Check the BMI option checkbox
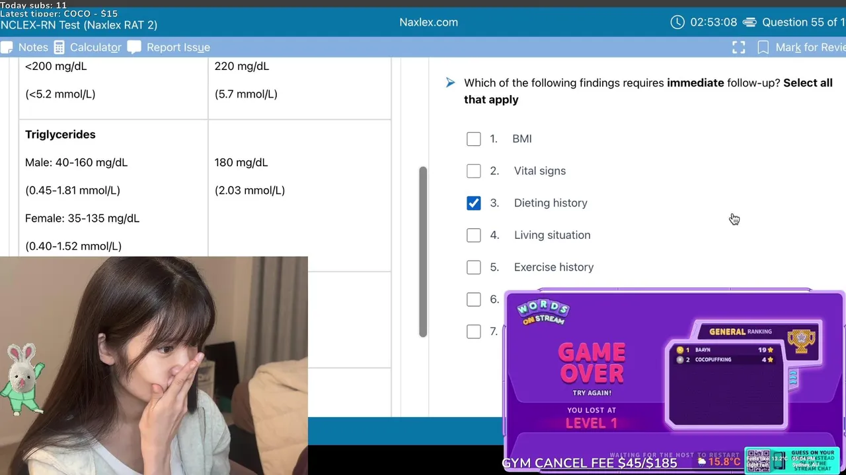The height and width of the screenshot is (475, 846). coord(474,139)
